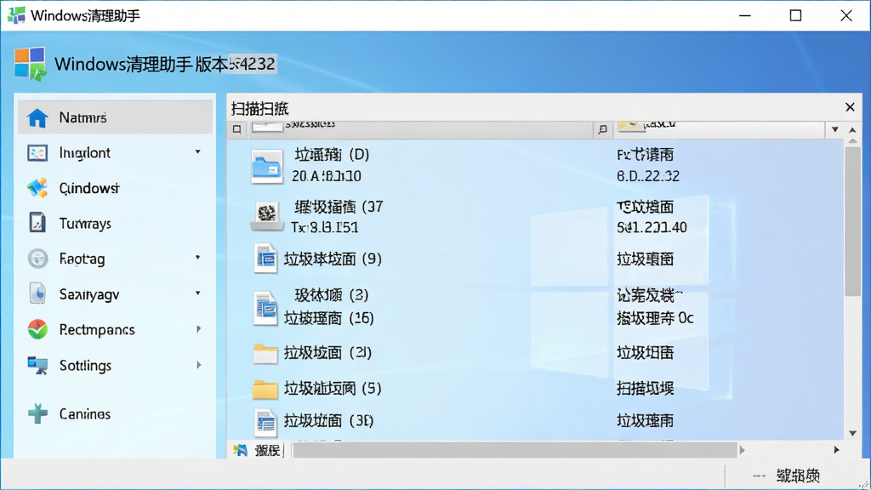Click the yellow folder icon in the (5) row
Screen dimensions: 871x490
coord(265,389)
